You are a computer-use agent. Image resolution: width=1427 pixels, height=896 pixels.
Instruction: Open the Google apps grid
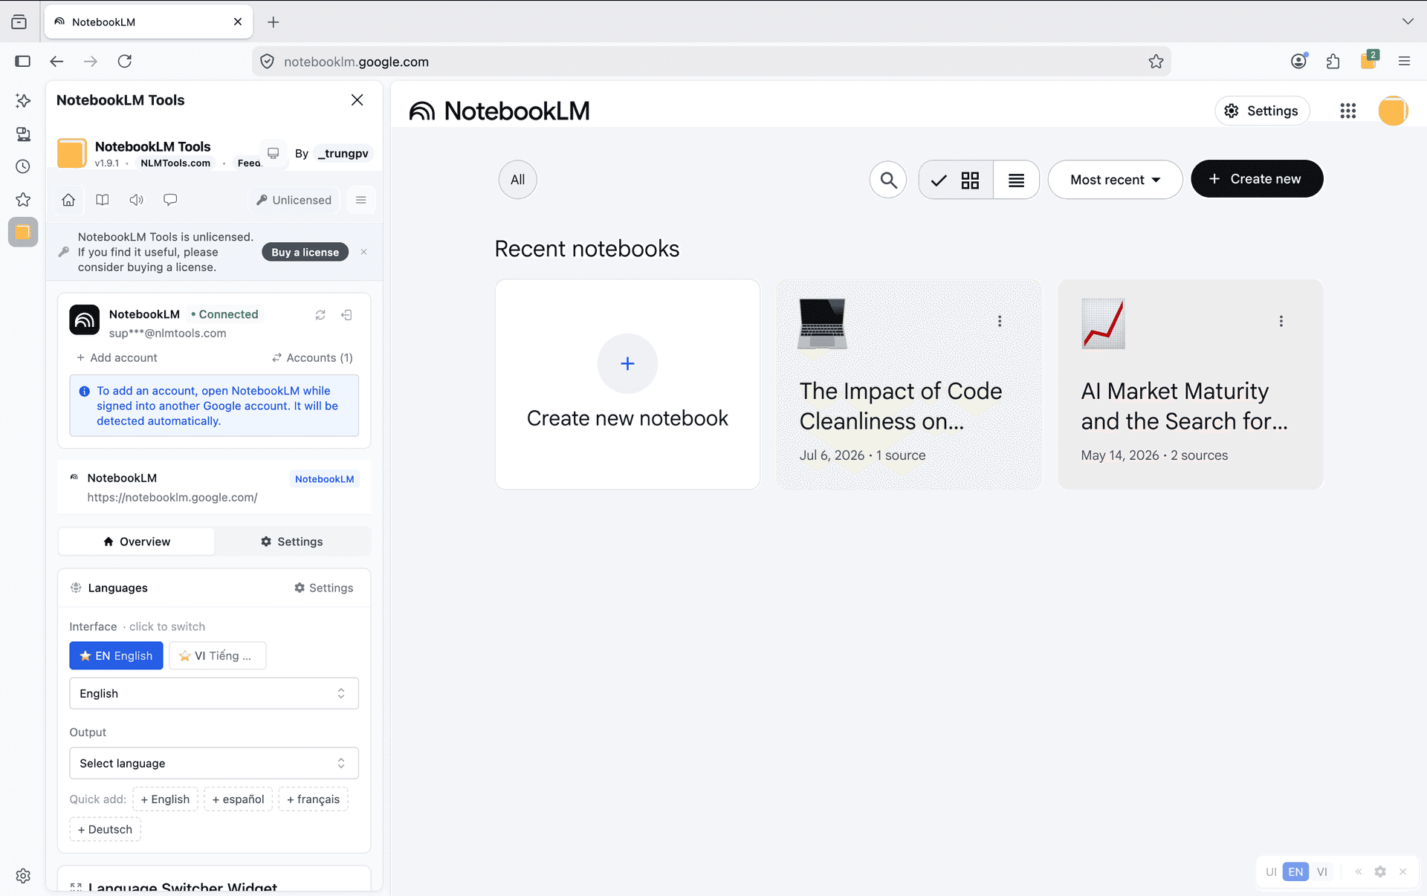(1348, 111)
